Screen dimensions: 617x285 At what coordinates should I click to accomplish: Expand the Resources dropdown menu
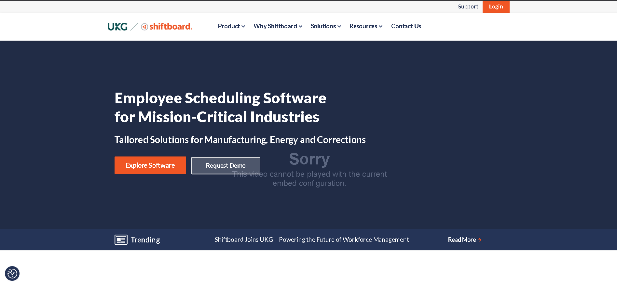click(366, 26)
